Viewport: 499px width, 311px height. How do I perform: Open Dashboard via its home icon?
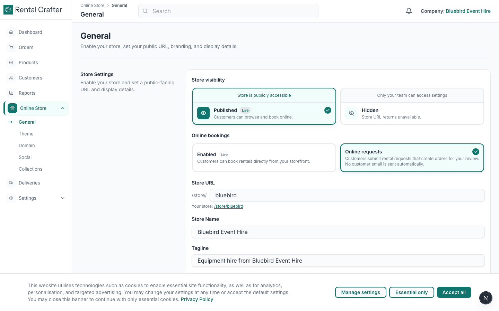pos(11,32)
